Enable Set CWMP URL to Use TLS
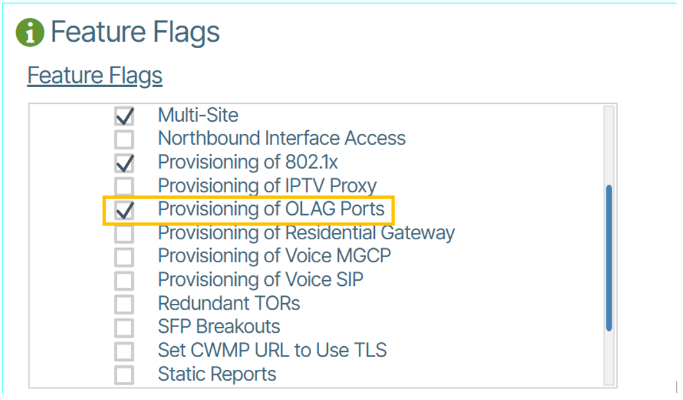Viewport: 683px width, 400px height. tap(124, 351)
